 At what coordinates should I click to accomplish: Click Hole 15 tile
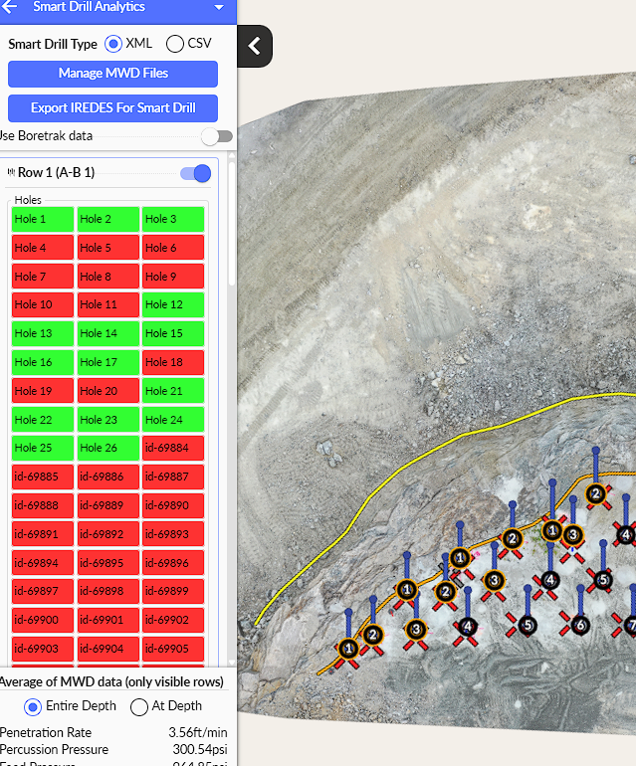click(173, 333)
